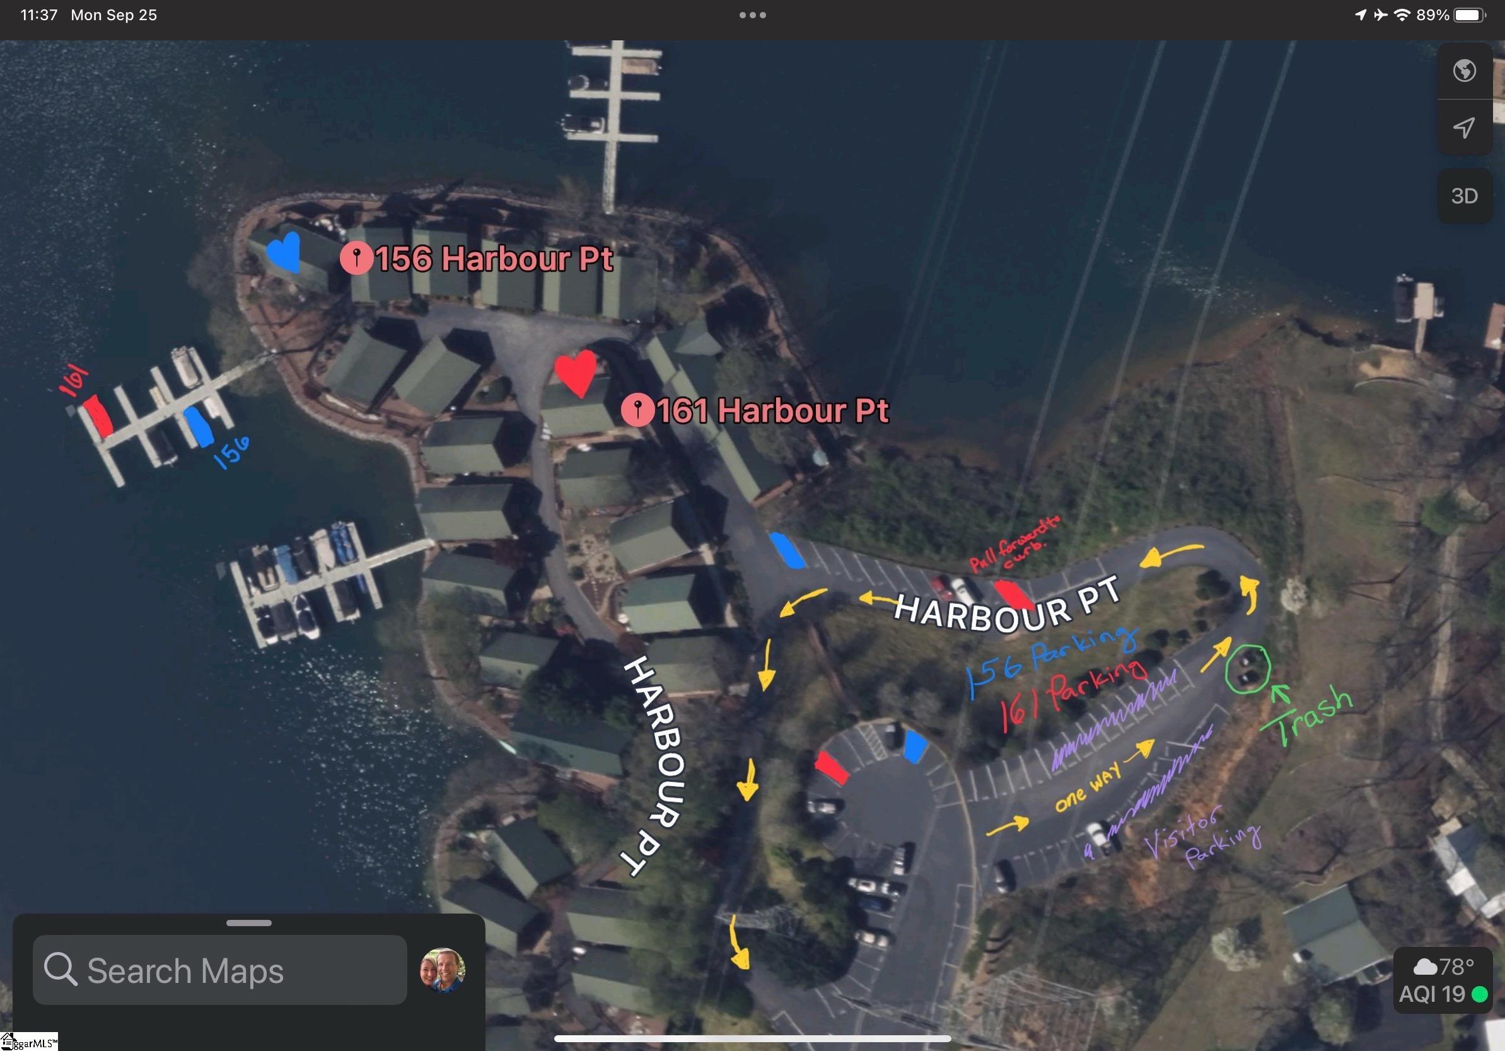Tap the green-circled Trash spot
This screenshot has height=1051, width=1505.
pos(1247,669)
